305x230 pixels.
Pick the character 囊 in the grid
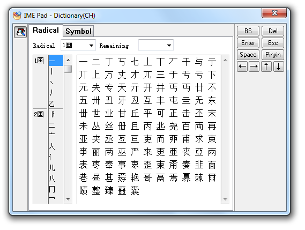[135, 191]
